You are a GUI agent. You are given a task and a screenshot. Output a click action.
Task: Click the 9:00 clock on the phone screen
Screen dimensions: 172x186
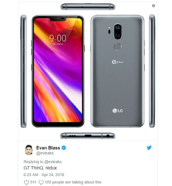pos(58,38)
